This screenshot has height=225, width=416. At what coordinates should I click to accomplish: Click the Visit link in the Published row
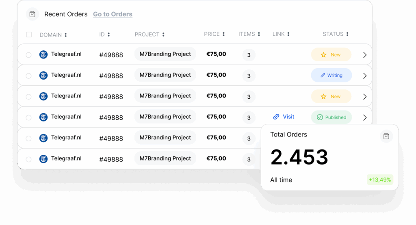(x=284, y=117)
